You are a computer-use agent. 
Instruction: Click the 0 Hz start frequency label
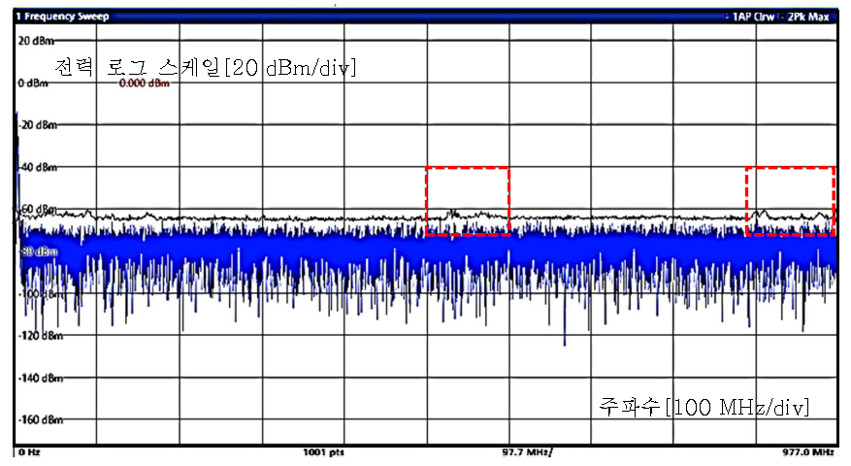27,452
